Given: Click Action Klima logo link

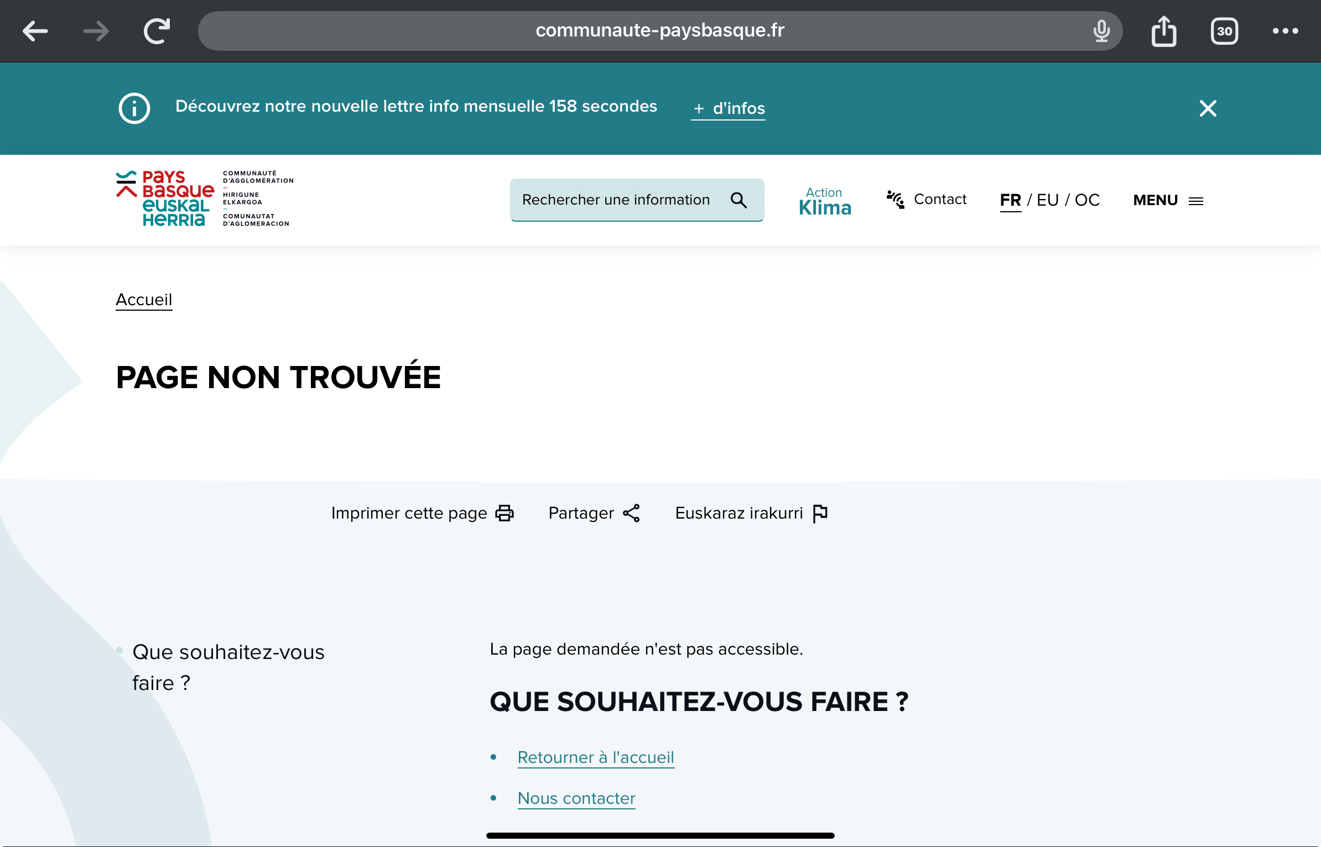Looking at the screenshot, I should pyautogui.click(x=824, y=201).
